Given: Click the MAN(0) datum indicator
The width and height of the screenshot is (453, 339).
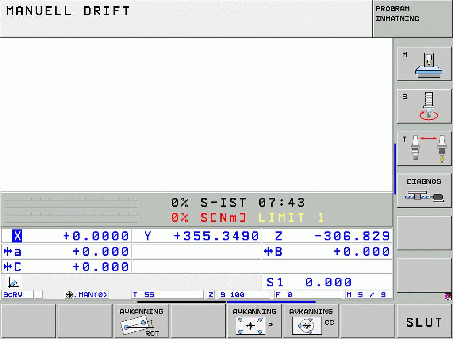Looking at the screenshot, I should 87,294.
